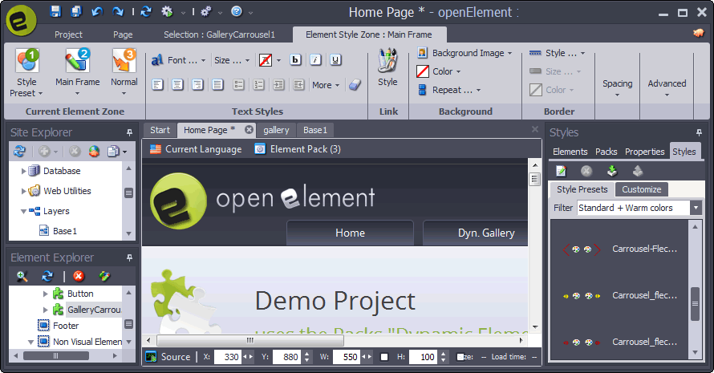Open the help question mark icon

pyautogui.click(x=237, y=11)
